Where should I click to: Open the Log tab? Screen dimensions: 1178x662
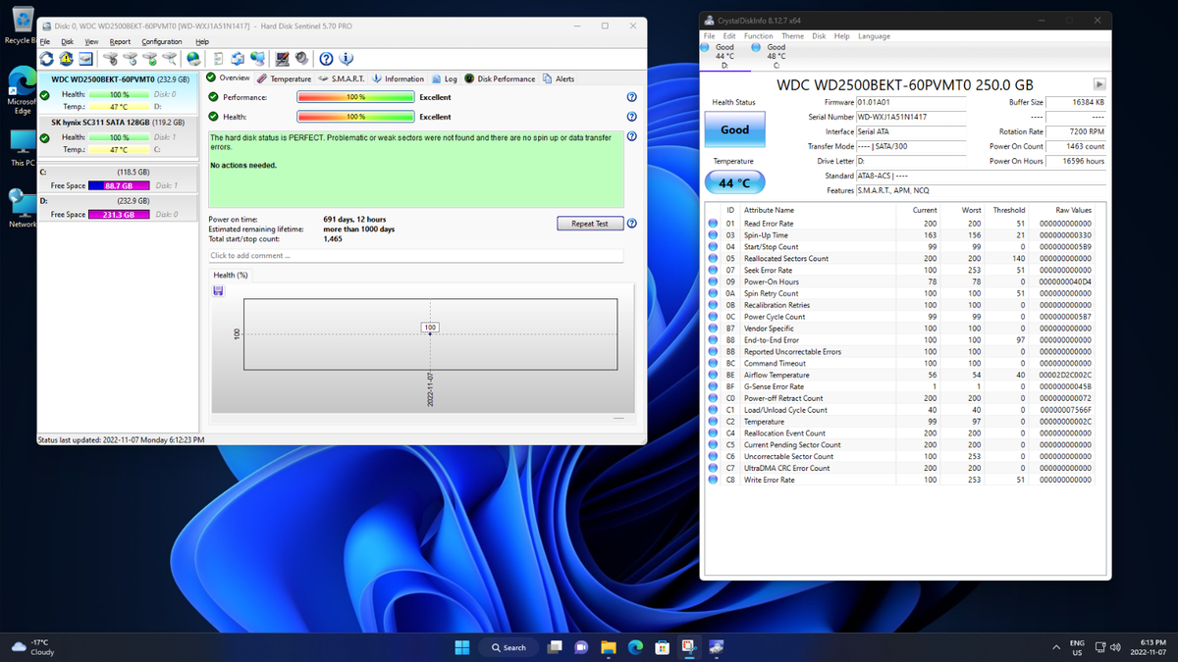tap(445, 78)
